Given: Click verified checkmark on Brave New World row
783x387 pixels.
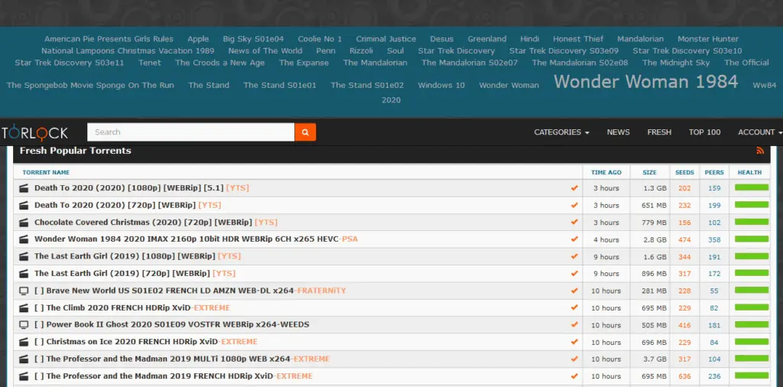Looking at the screenshot, I should [574, 291].
